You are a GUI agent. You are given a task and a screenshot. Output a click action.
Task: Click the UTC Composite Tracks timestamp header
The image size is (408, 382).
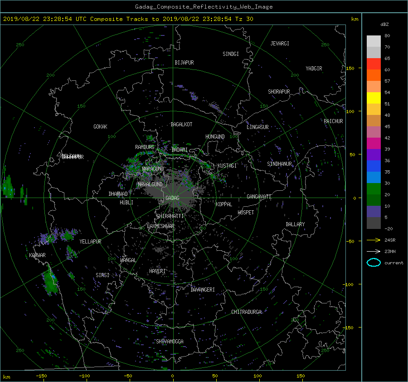coord(128,19)
